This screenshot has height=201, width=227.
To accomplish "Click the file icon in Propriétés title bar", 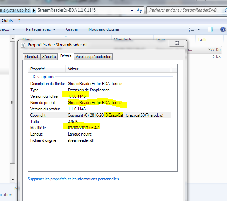I will pos(23,45).
